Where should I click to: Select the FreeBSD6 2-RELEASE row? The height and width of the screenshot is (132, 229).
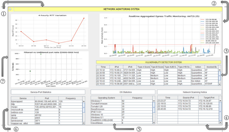click(x=122, y=120)
